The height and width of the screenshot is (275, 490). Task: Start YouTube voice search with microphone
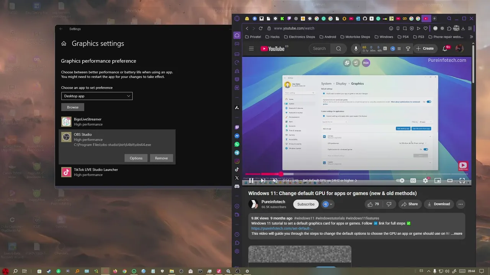click(356, 49)
